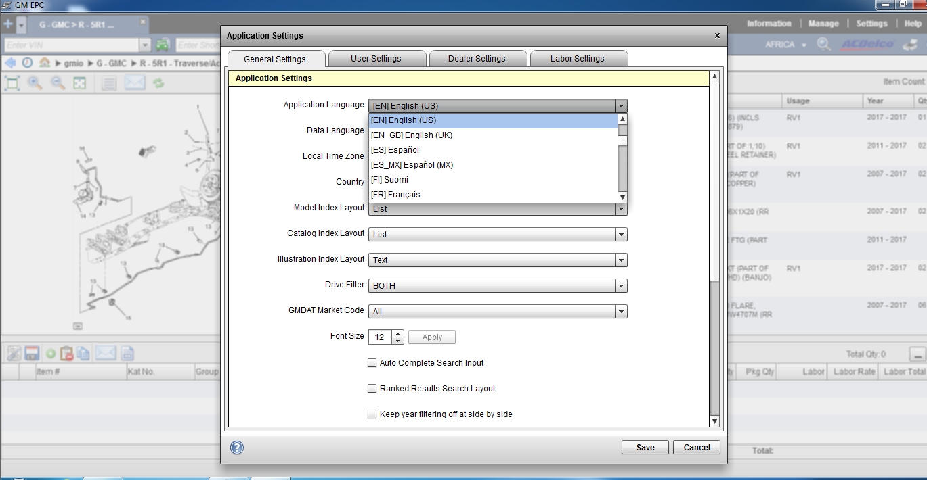Click the printer icon in the top bar
927x480 pixels.
point(911,45)
